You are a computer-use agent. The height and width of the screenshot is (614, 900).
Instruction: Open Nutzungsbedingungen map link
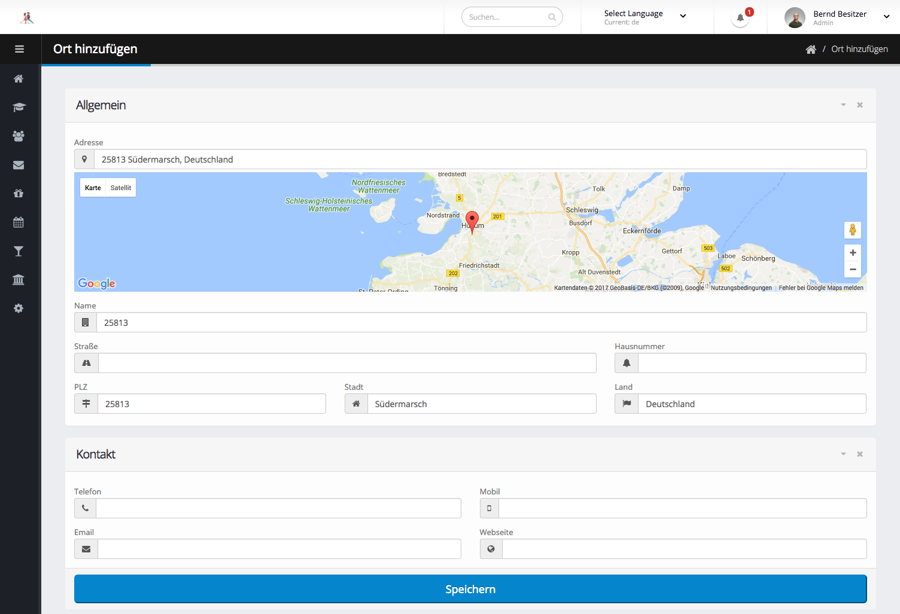click(741, 288)
